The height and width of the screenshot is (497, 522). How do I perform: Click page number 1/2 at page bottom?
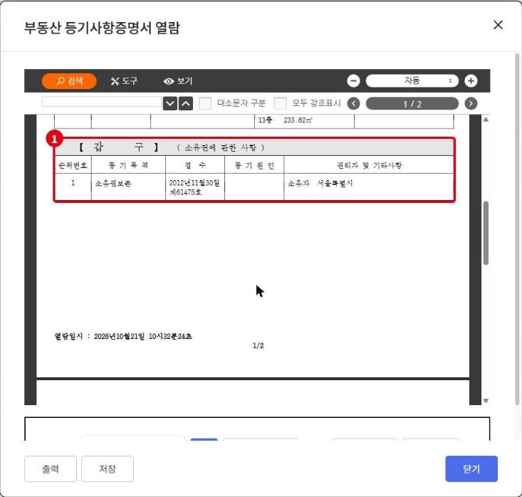pyautogui.click(x=258, y=345)
